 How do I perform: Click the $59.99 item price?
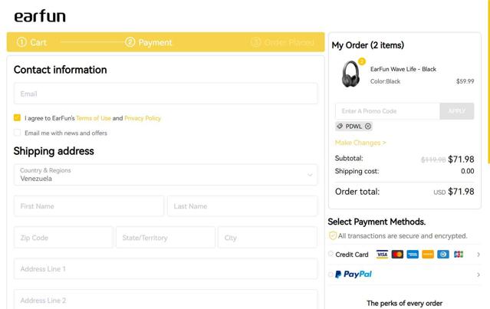[x=465, y=81]
